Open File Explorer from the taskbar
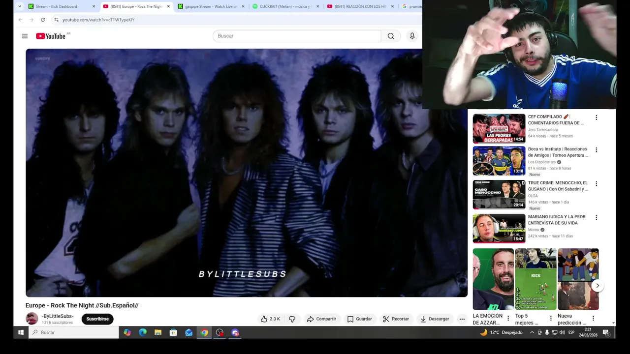This screenshot has width=630, height=354. point(158,332)
